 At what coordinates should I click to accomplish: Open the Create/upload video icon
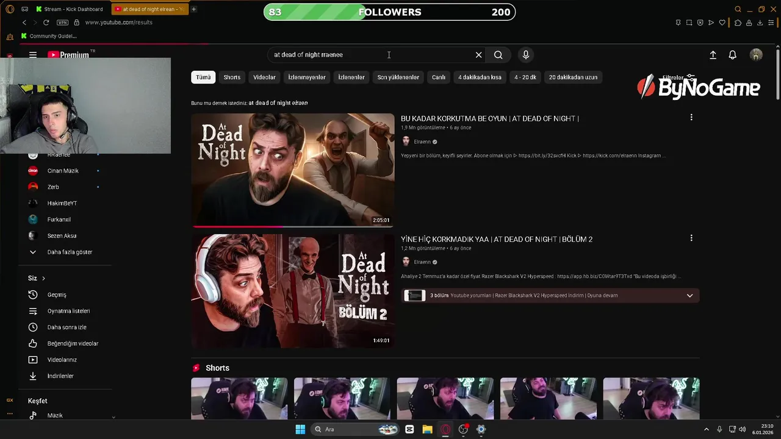[713, 55]
